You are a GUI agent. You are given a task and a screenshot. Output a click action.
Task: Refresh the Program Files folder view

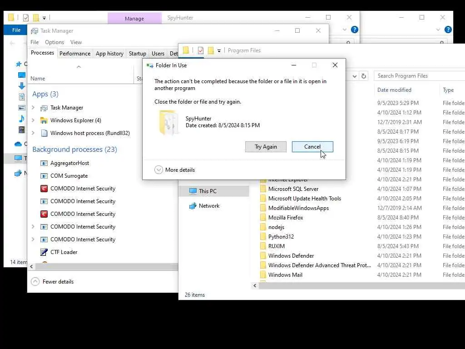[x=364, y=76]
